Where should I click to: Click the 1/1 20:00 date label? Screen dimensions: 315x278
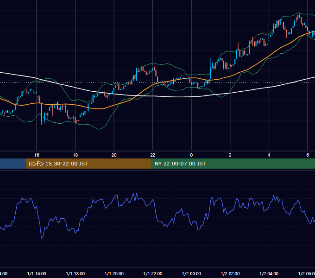pos(114,273)
